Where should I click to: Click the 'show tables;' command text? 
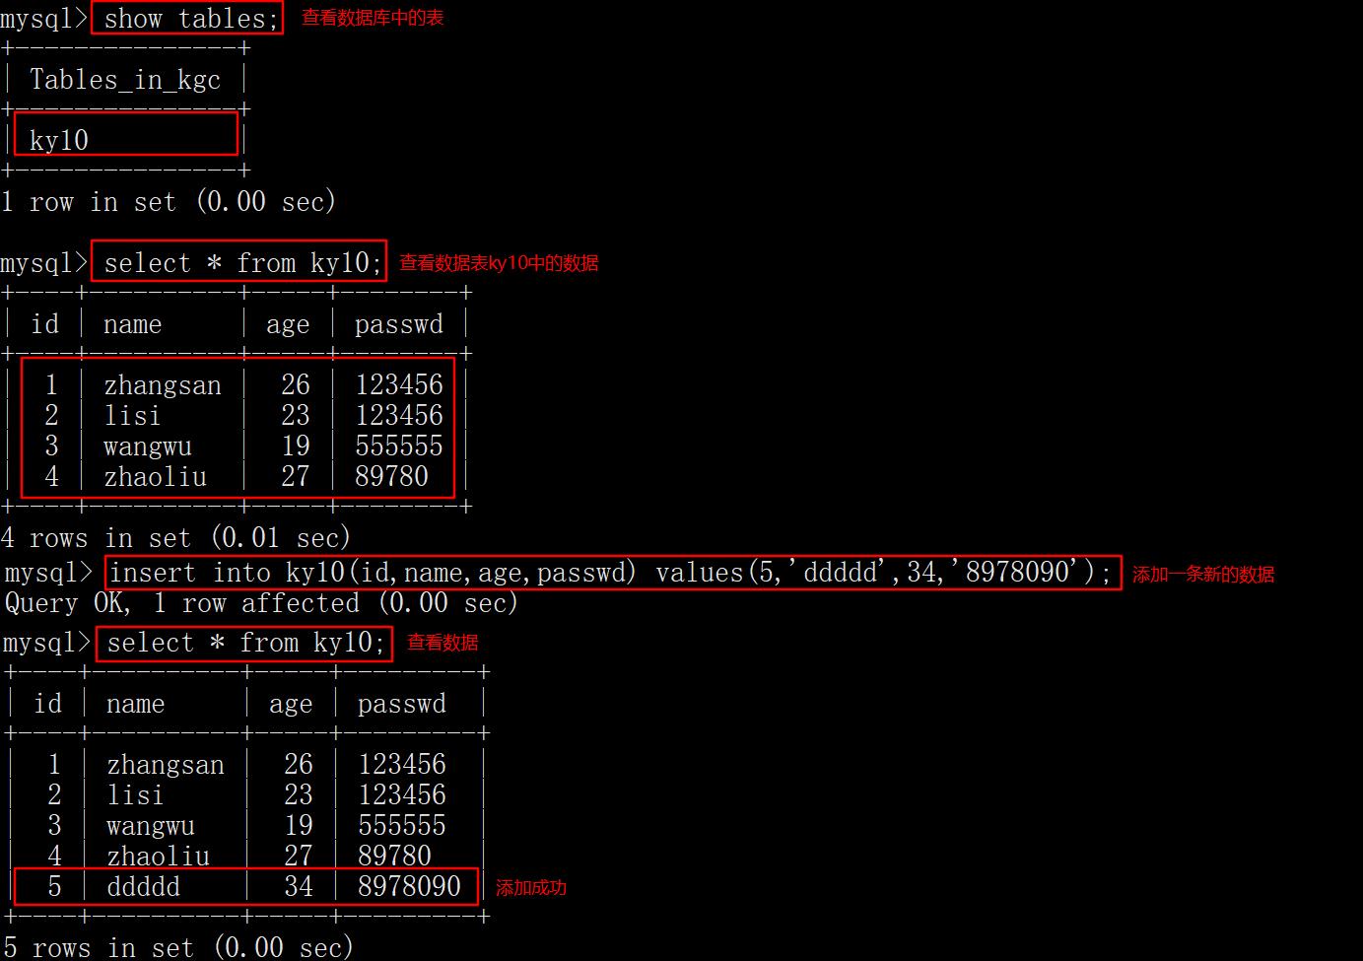click(191, 18)
